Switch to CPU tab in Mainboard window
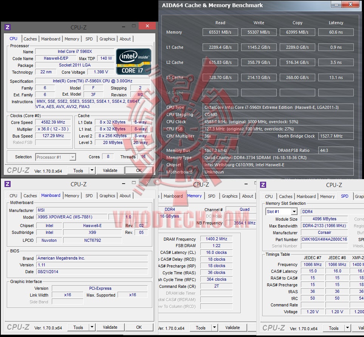The image size is (364, 337). click(13, 196)
